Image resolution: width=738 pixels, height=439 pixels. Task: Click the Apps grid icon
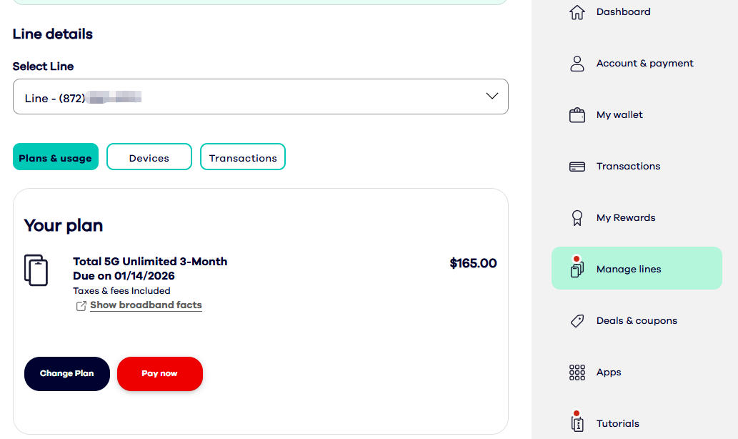tap(577, 373)
